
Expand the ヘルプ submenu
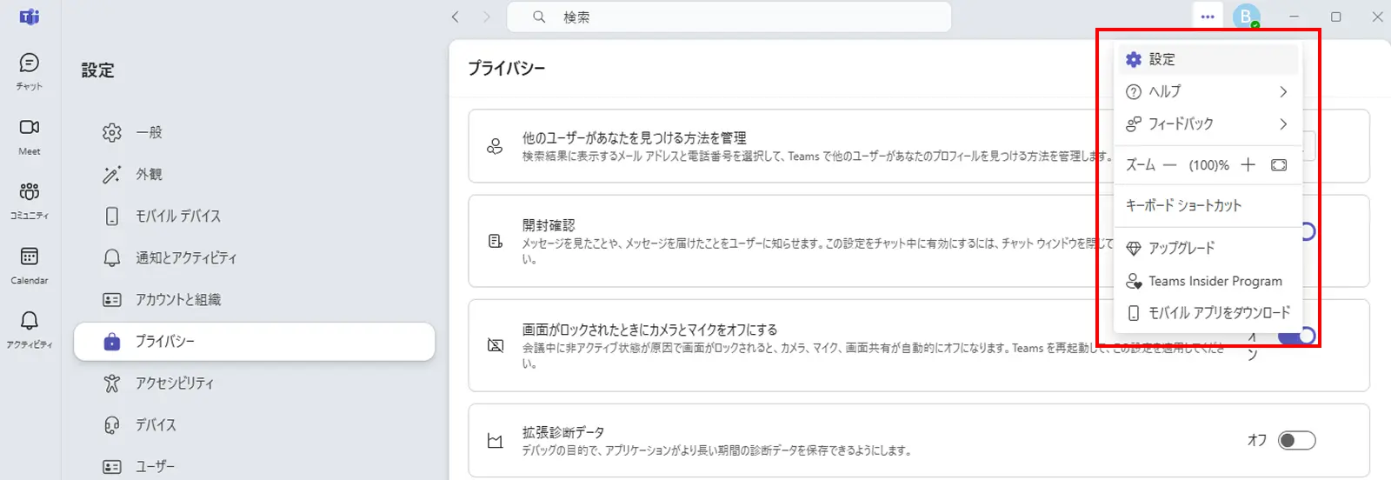click(1208, 91)
